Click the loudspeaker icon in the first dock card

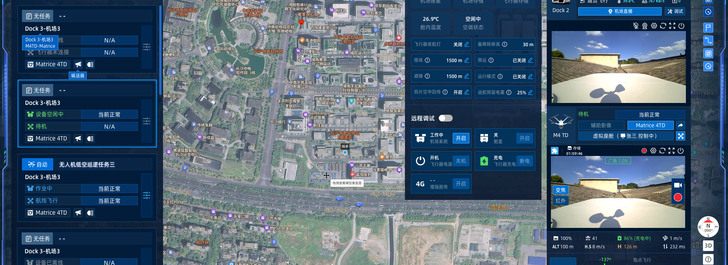tap(78, 64)
